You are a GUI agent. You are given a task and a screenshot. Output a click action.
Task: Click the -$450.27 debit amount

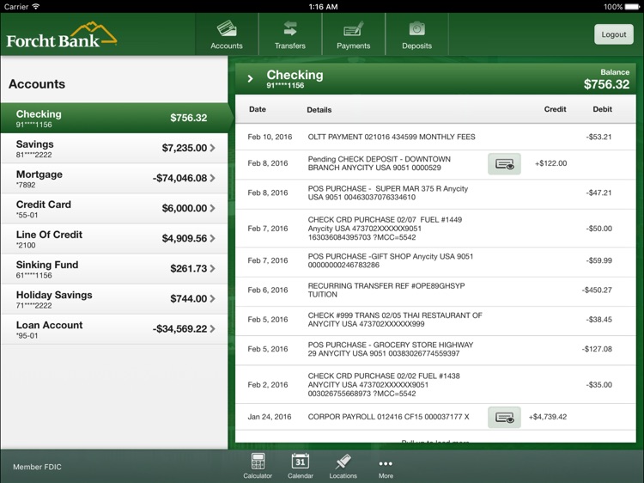click(597, 290)
